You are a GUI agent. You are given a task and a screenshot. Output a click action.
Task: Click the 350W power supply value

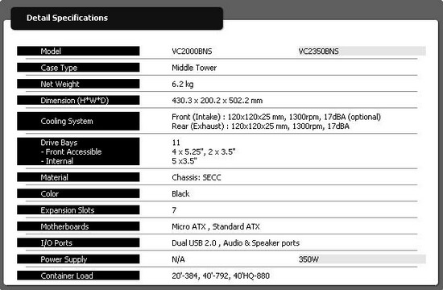click(308, 259)
